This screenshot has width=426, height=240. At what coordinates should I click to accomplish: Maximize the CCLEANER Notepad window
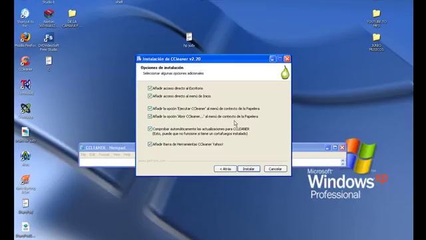point(335,147)
